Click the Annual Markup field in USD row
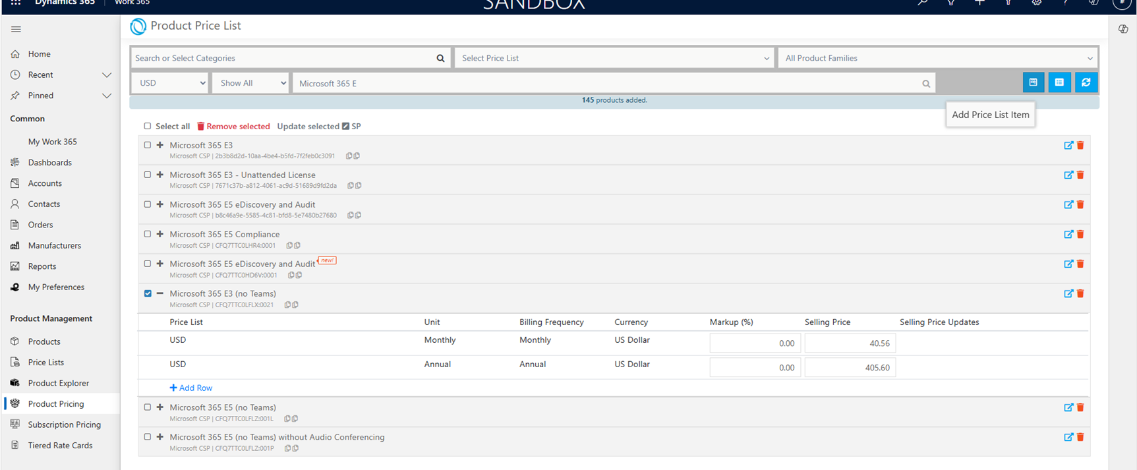 [755, 368]
